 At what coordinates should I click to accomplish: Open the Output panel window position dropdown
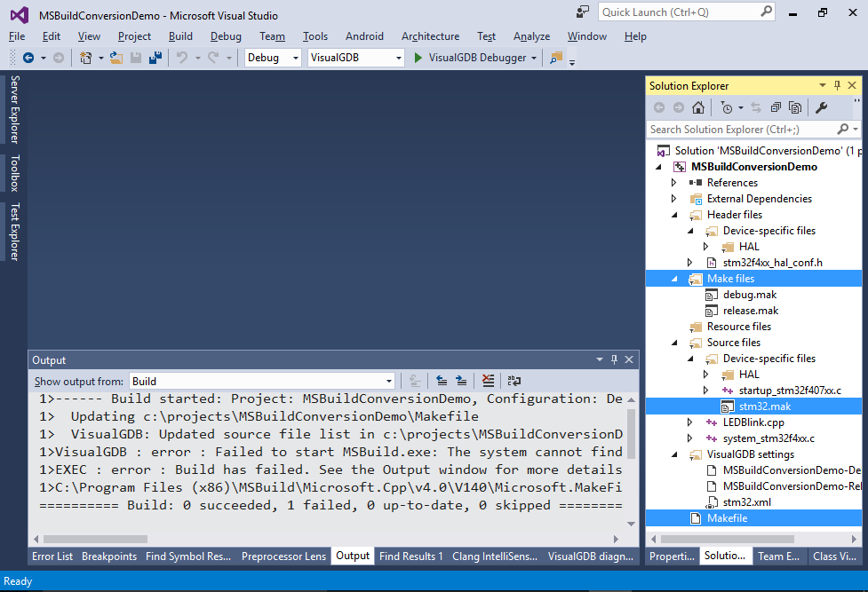coord(600,359)
